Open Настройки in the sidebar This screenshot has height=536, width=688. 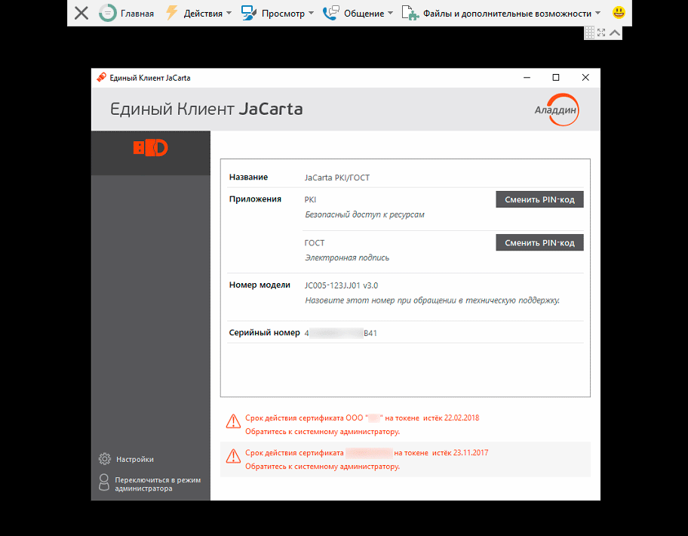pyautogui.click(x=135, y=459)
